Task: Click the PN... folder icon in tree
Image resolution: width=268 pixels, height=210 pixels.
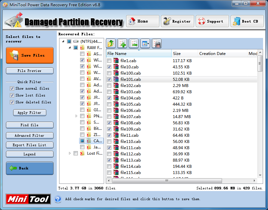Action: pyautogui.click(x=89, y=116)
